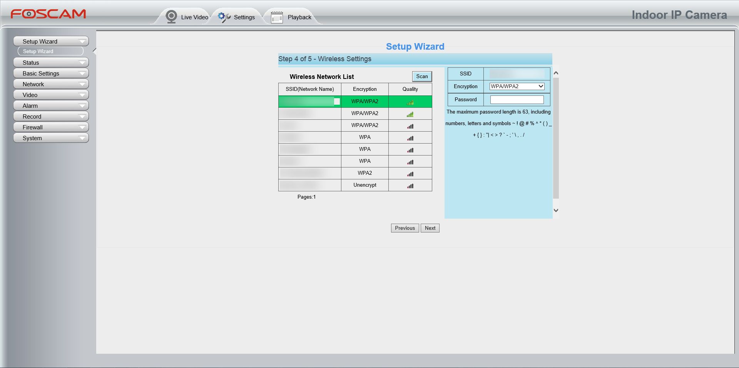Screen dimensions: 739x368
Task: Select the network row with Unencrypt encryption
Action: point(355,185)
